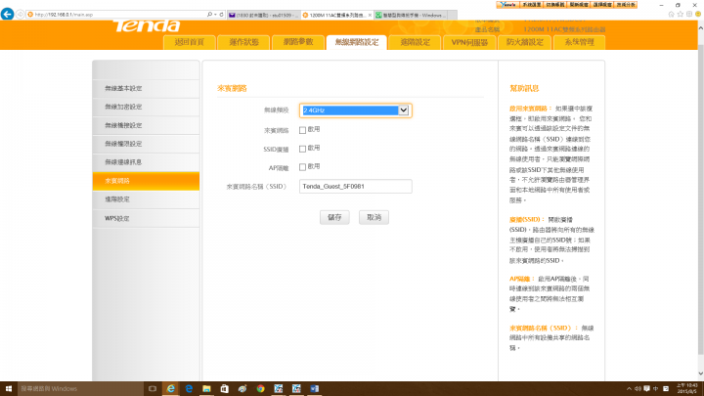Open the 運作狀態 tab
Image resolution: width=704 pixels, height=396 pixels.
pyautogui.click(x=243, y=43)
